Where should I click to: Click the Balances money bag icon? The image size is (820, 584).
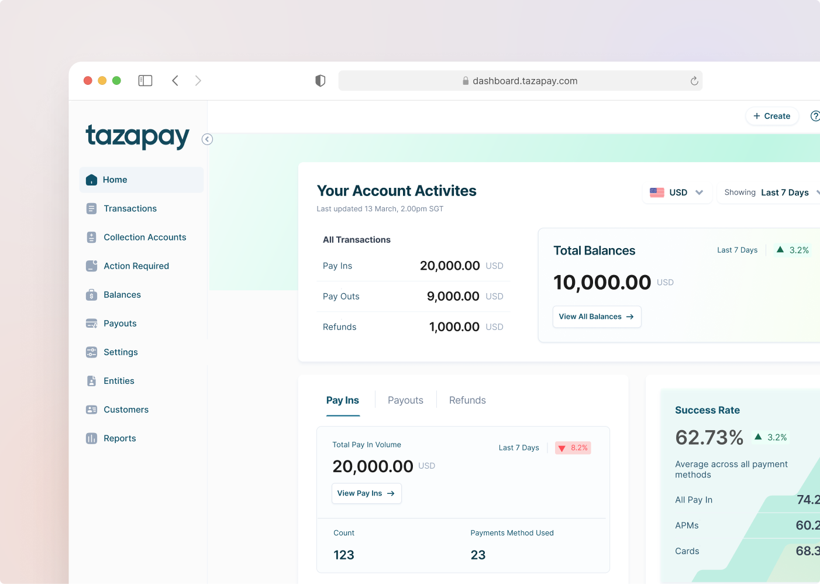91,294
